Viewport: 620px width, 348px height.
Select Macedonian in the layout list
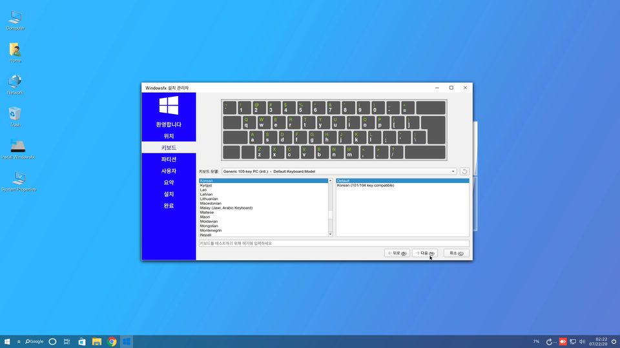(263, 204)
